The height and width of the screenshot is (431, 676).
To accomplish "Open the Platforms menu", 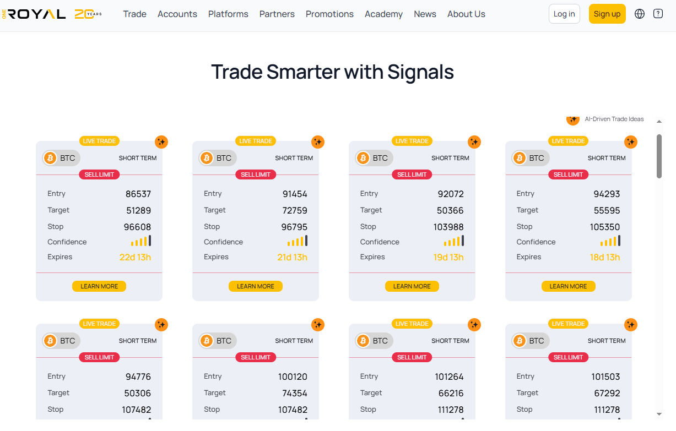I will [228, 14].
